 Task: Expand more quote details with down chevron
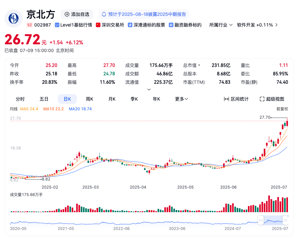coord(149,89)
